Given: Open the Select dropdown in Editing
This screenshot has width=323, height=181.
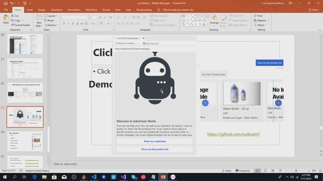Looking at the screenshot, I should tap(260, 25).
